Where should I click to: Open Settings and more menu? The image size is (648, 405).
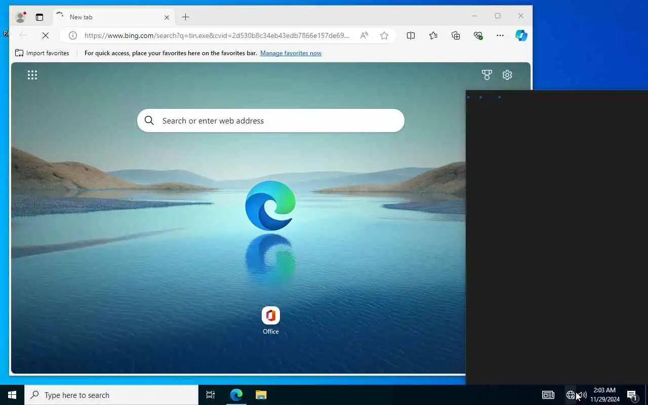click(x=500, y=35)
